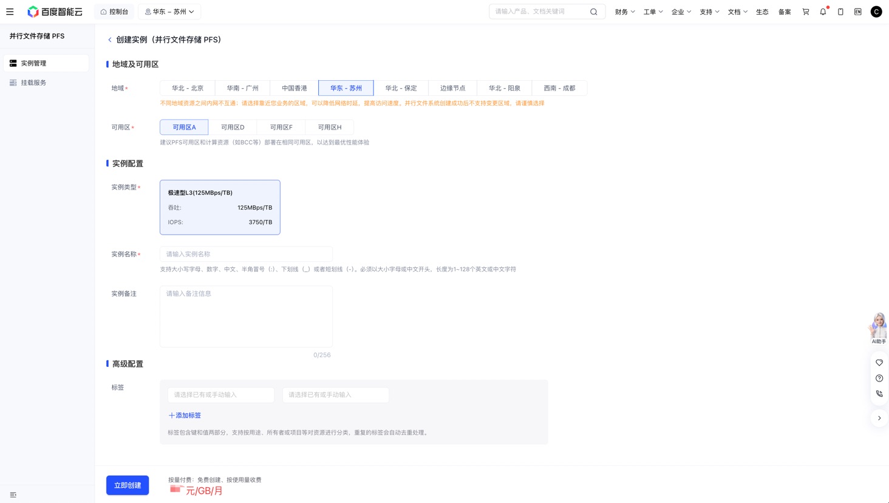Open the notification bell icon
The image size is (889, 503).
pos(823,12)
